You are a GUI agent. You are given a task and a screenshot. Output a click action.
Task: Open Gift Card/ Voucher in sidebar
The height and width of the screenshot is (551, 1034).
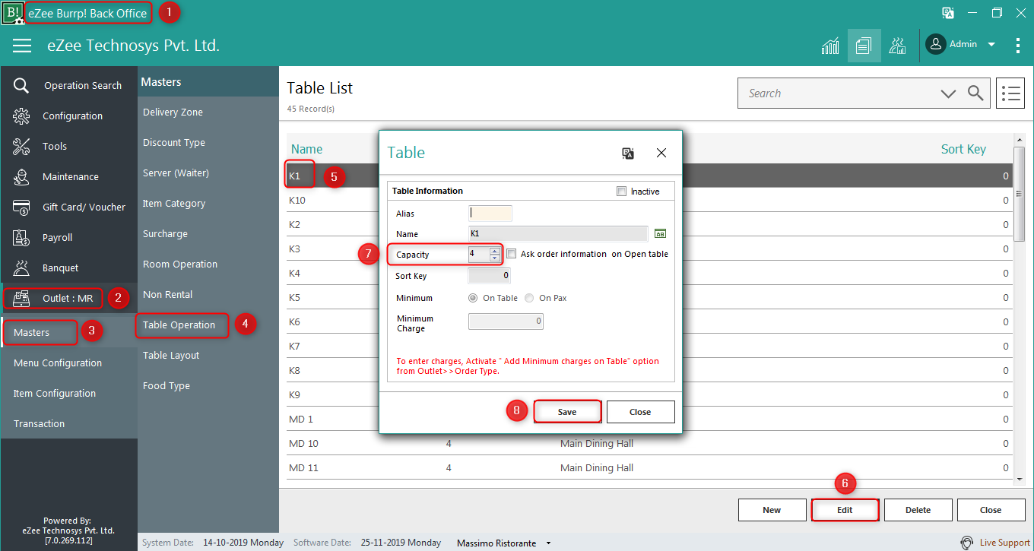point(69,207)
